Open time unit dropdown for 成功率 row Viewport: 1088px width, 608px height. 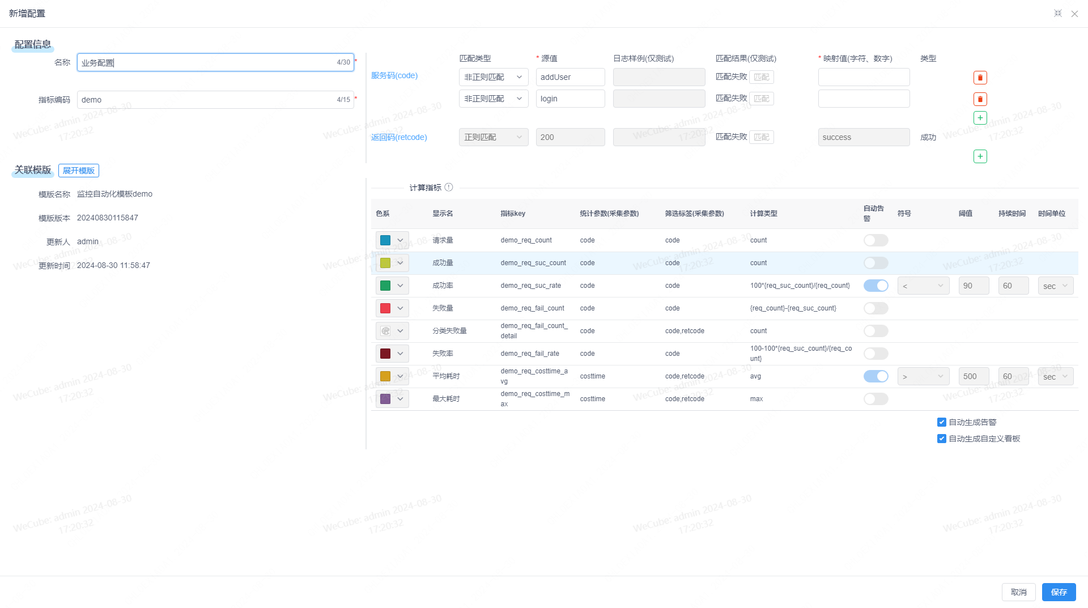tap(1056, 286)
